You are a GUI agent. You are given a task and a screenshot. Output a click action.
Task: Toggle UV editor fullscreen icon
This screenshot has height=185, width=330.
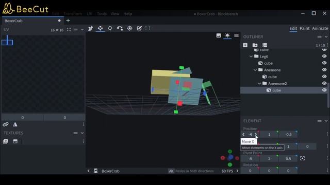coord(69,30)
